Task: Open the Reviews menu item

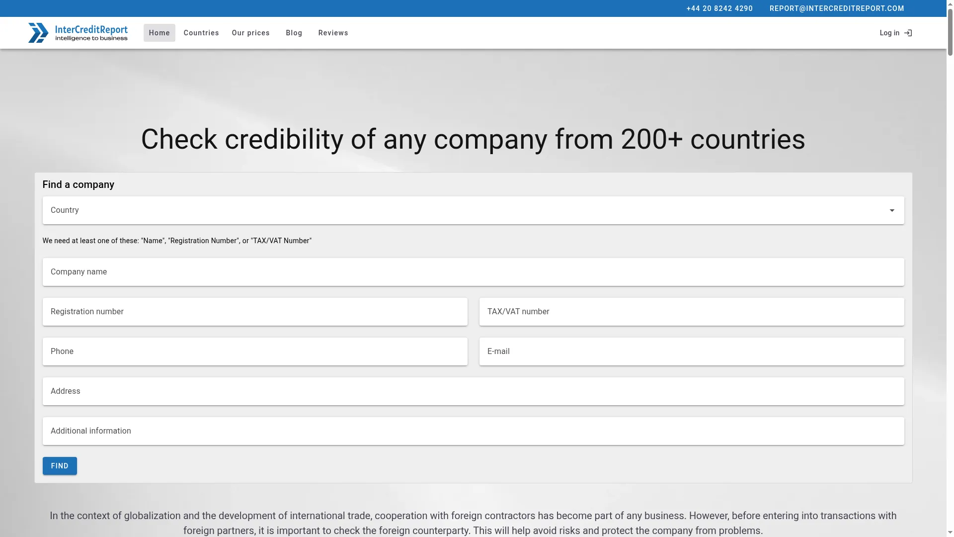Action: (333, 33)
